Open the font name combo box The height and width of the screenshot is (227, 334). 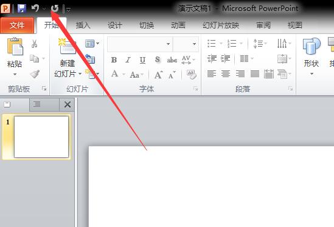pos(140,44)
